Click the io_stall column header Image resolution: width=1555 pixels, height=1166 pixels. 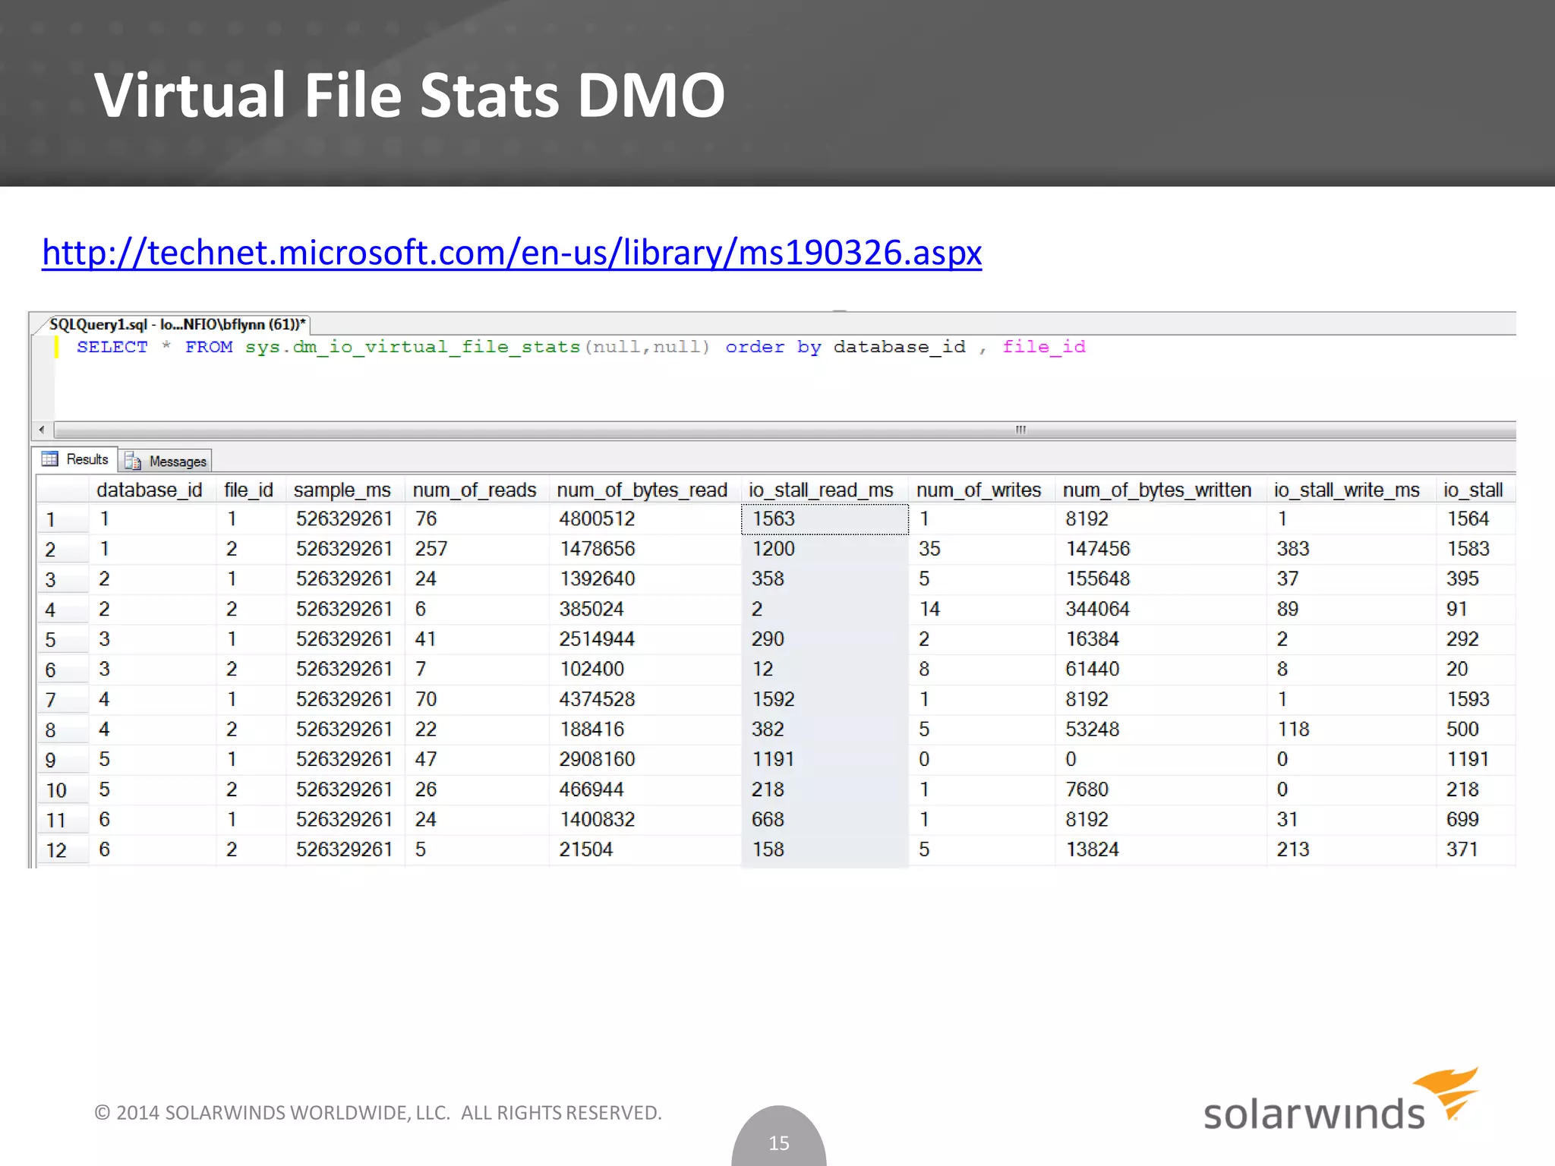click(1473, 490)
